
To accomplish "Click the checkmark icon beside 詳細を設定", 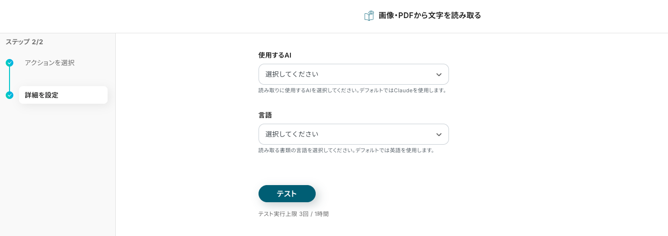I will tap(10, 95).
